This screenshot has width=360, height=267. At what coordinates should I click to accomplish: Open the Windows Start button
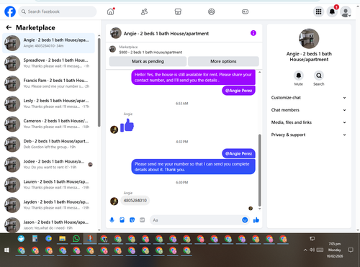6,250
